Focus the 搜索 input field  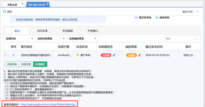coord(181,38)
